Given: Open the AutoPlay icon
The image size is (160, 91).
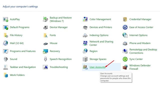Looking at the screenshot, I should (5, 19).
